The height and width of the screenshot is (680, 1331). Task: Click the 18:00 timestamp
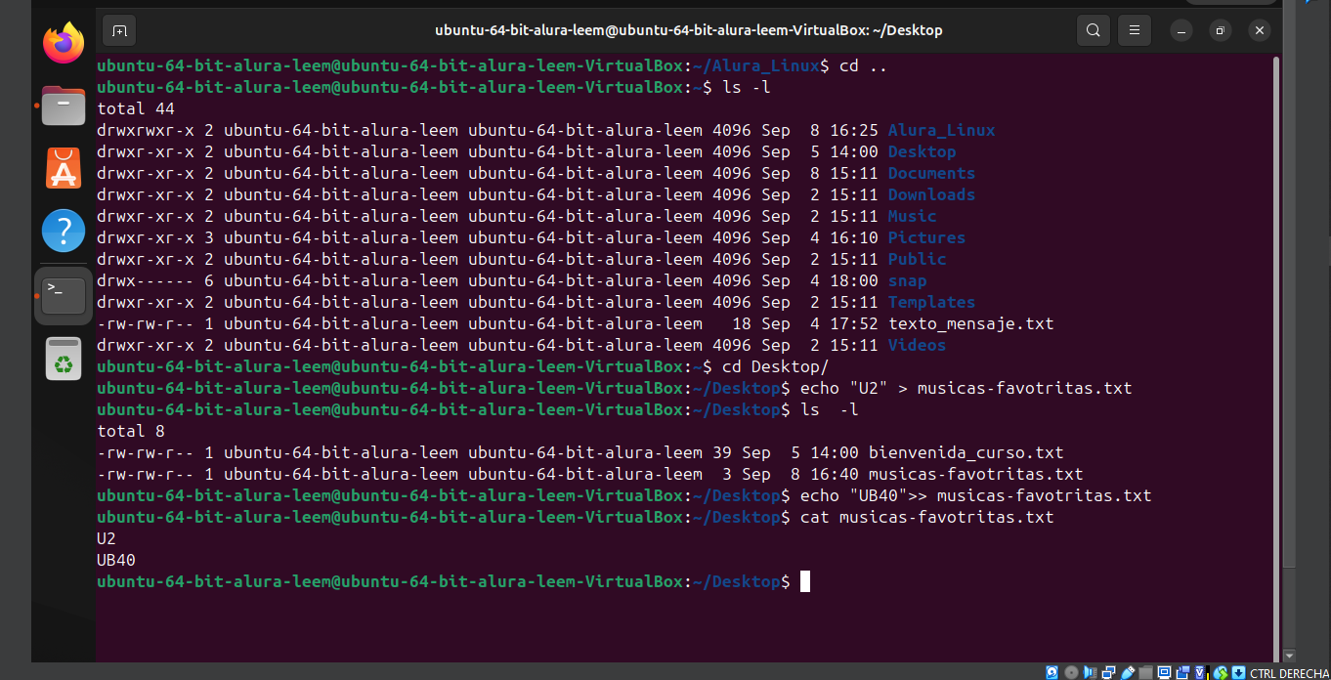pos(853,280)
